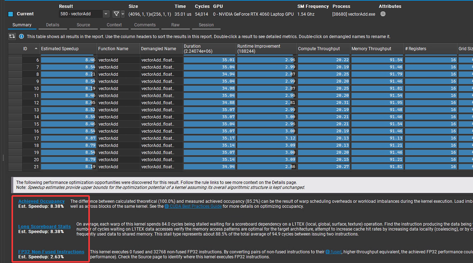
Task: Click the transpose table icon
Action: (x=12, y=36)
